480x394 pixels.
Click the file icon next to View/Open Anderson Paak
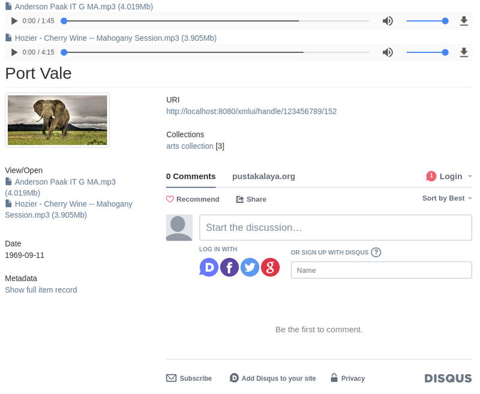click(x=8, y=181)
